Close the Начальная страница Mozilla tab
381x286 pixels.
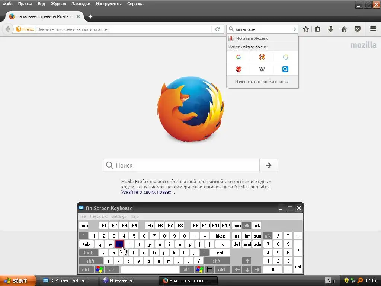(78, 16)
